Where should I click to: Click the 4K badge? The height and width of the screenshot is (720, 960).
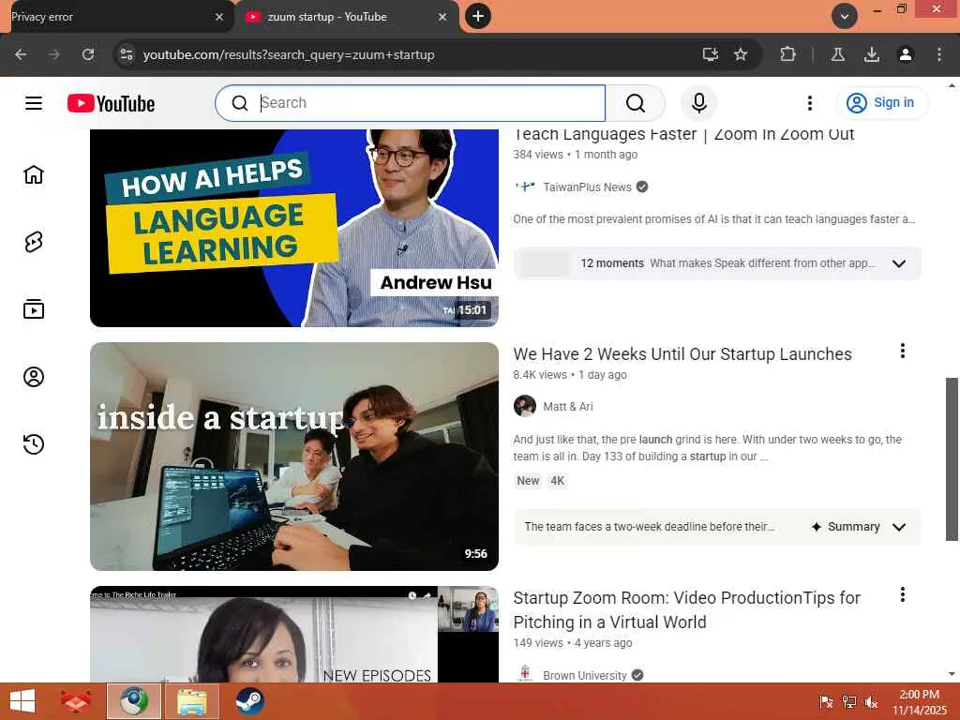pos(557,481)
